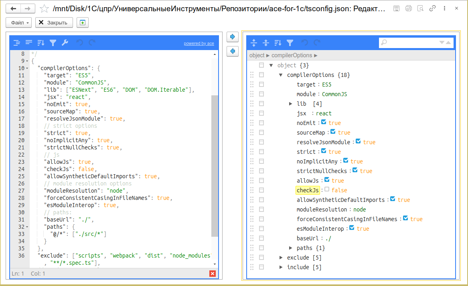Redo action in code editor
Viewport: 468px width, 286px height.
click(92, 43)
